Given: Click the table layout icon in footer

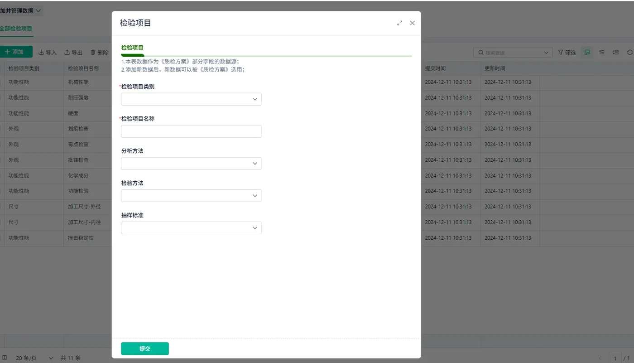Looking at the screenshot, I should 5,358.
